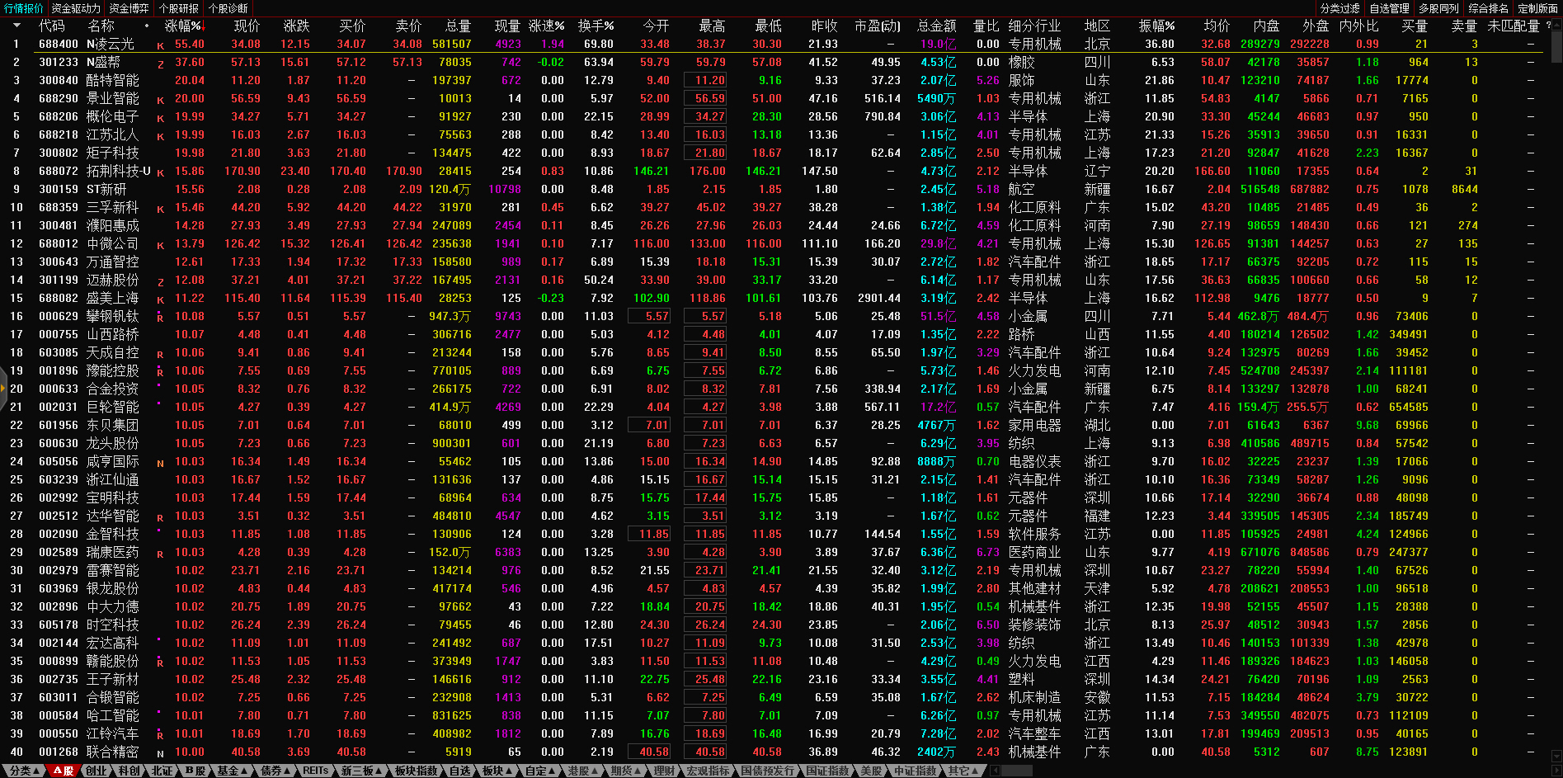
Task: Click the Z marker next to N盛帮
Action: coord(160,64)
